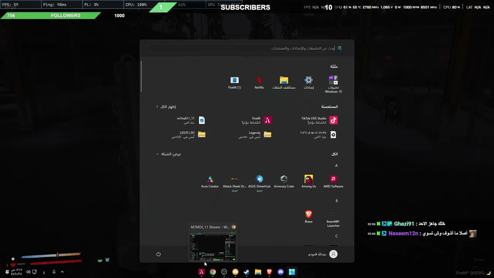Switch the input language indicator in tray
The height and width of the screenshot is (278, 494).
pos(44,272)
